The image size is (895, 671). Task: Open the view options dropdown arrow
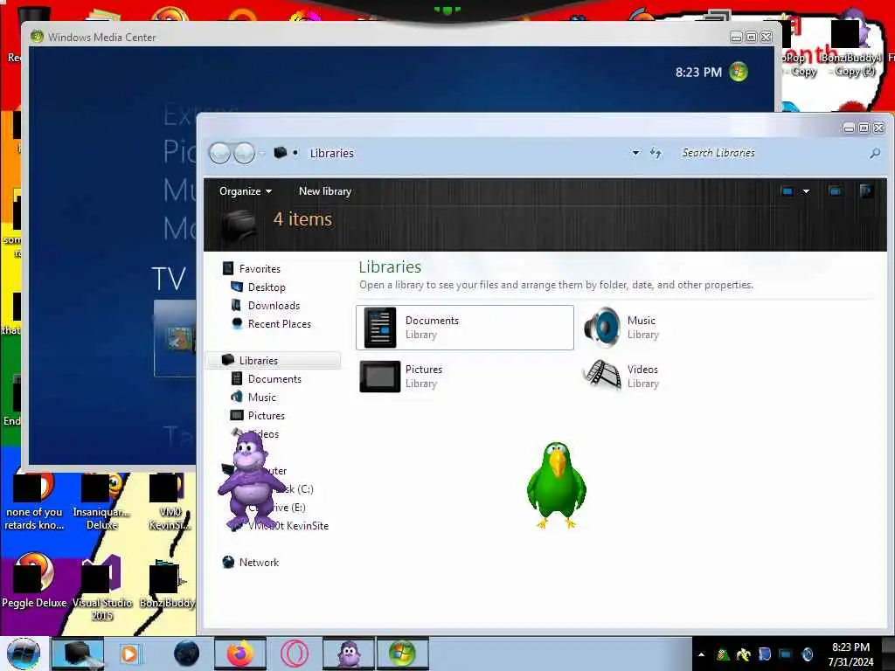[806, 191]
